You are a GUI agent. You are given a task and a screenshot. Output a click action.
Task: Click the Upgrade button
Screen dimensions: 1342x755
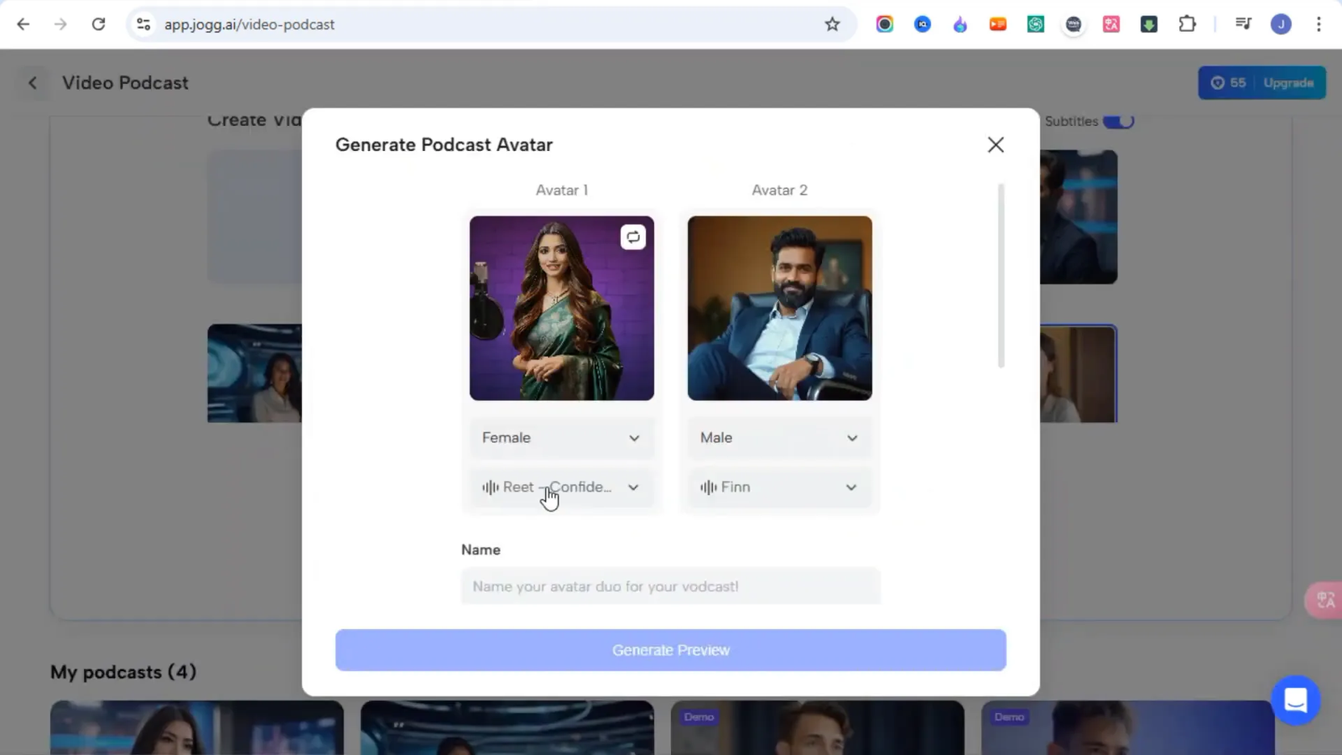tap(1288, 83)
